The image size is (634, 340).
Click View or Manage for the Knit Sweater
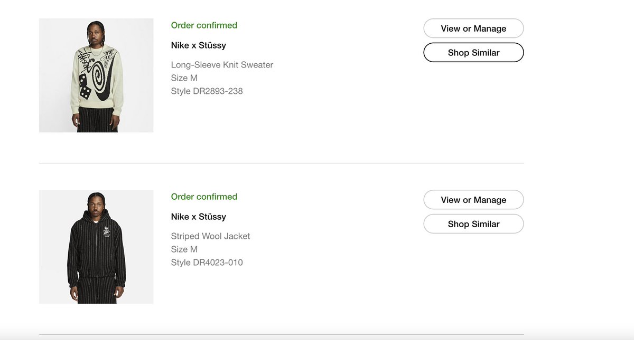click(x=473, y=28)
